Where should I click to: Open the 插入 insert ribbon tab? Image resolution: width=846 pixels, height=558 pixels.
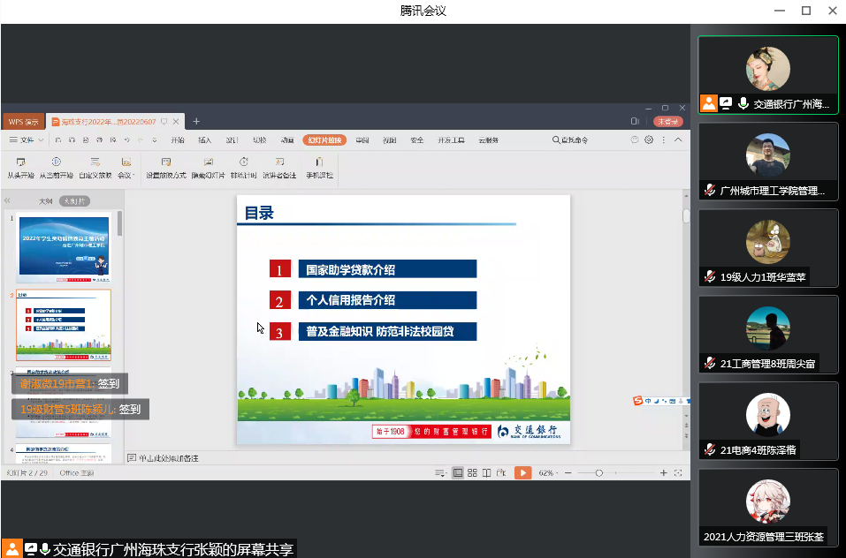[204, 140]
